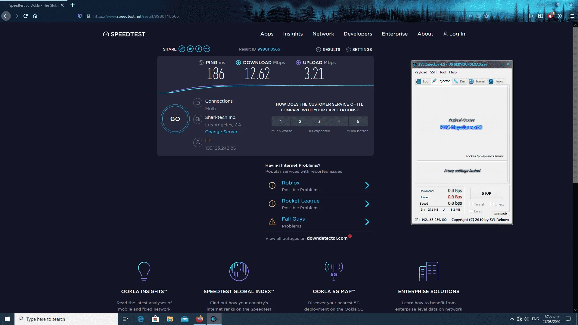Start a new test with GO
This screenshot has height=325, width=578.
tap(175, 119)
